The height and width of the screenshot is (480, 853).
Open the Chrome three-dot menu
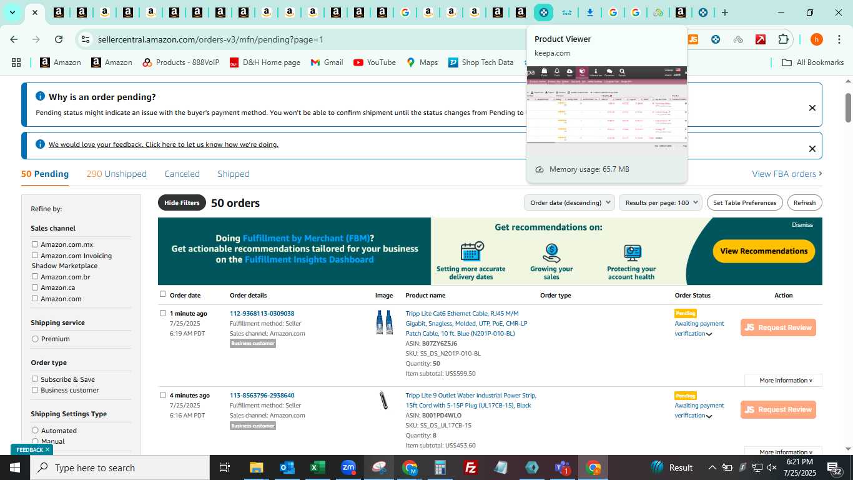(x=838, y=39)
